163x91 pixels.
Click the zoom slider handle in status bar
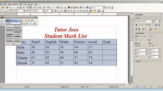coord(152,87)
